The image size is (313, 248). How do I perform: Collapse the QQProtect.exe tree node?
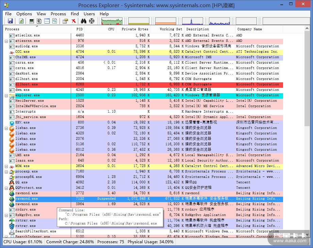(6, 188)
